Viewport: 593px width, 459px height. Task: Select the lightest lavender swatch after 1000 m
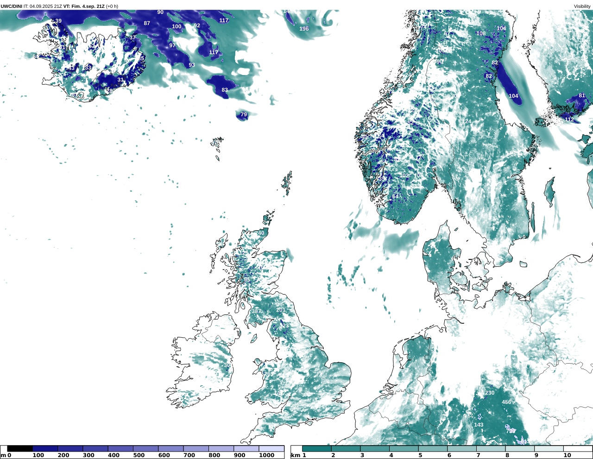[x=271, y=448]
